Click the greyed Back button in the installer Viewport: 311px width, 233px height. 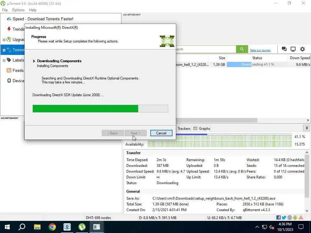113,133
